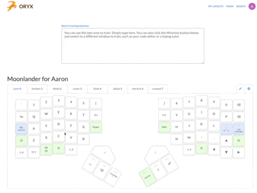Select the top-right backspace key icon

239,105
